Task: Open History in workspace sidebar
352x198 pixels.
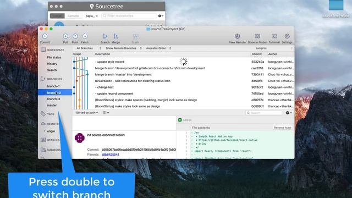Action: pos(52,64)
